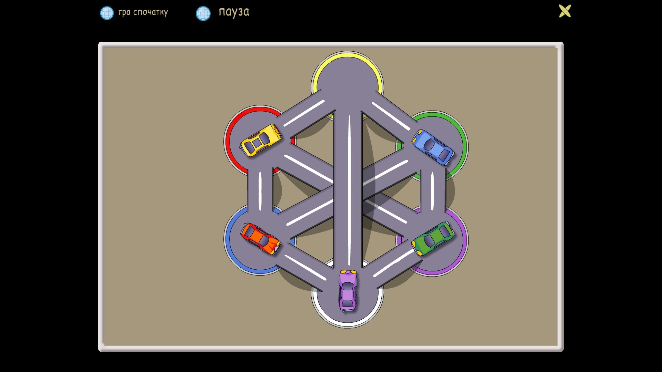Select the blue car in green circle

433,147
